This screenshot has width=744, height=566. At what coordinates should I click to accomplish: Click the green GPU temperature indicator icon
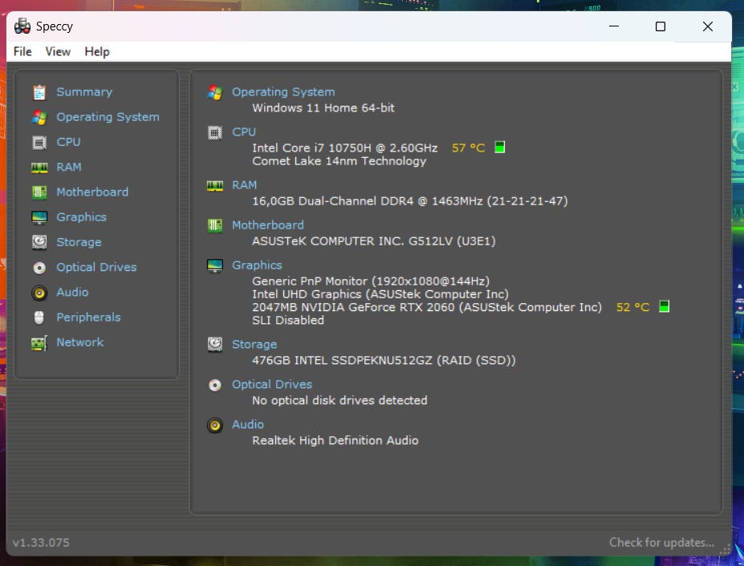[665, 307]
